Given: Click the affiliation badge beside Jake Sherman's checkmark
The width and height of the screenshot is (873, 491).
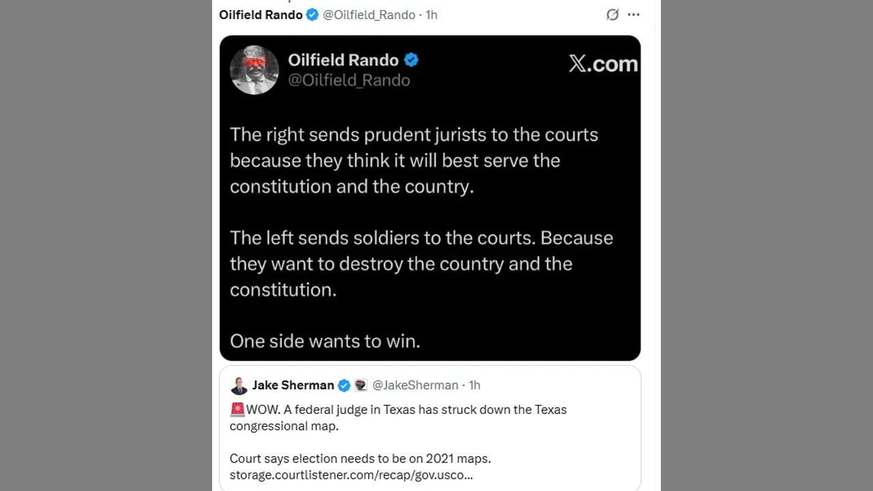Looking at the screenshot, I should (x=361, y=386).
